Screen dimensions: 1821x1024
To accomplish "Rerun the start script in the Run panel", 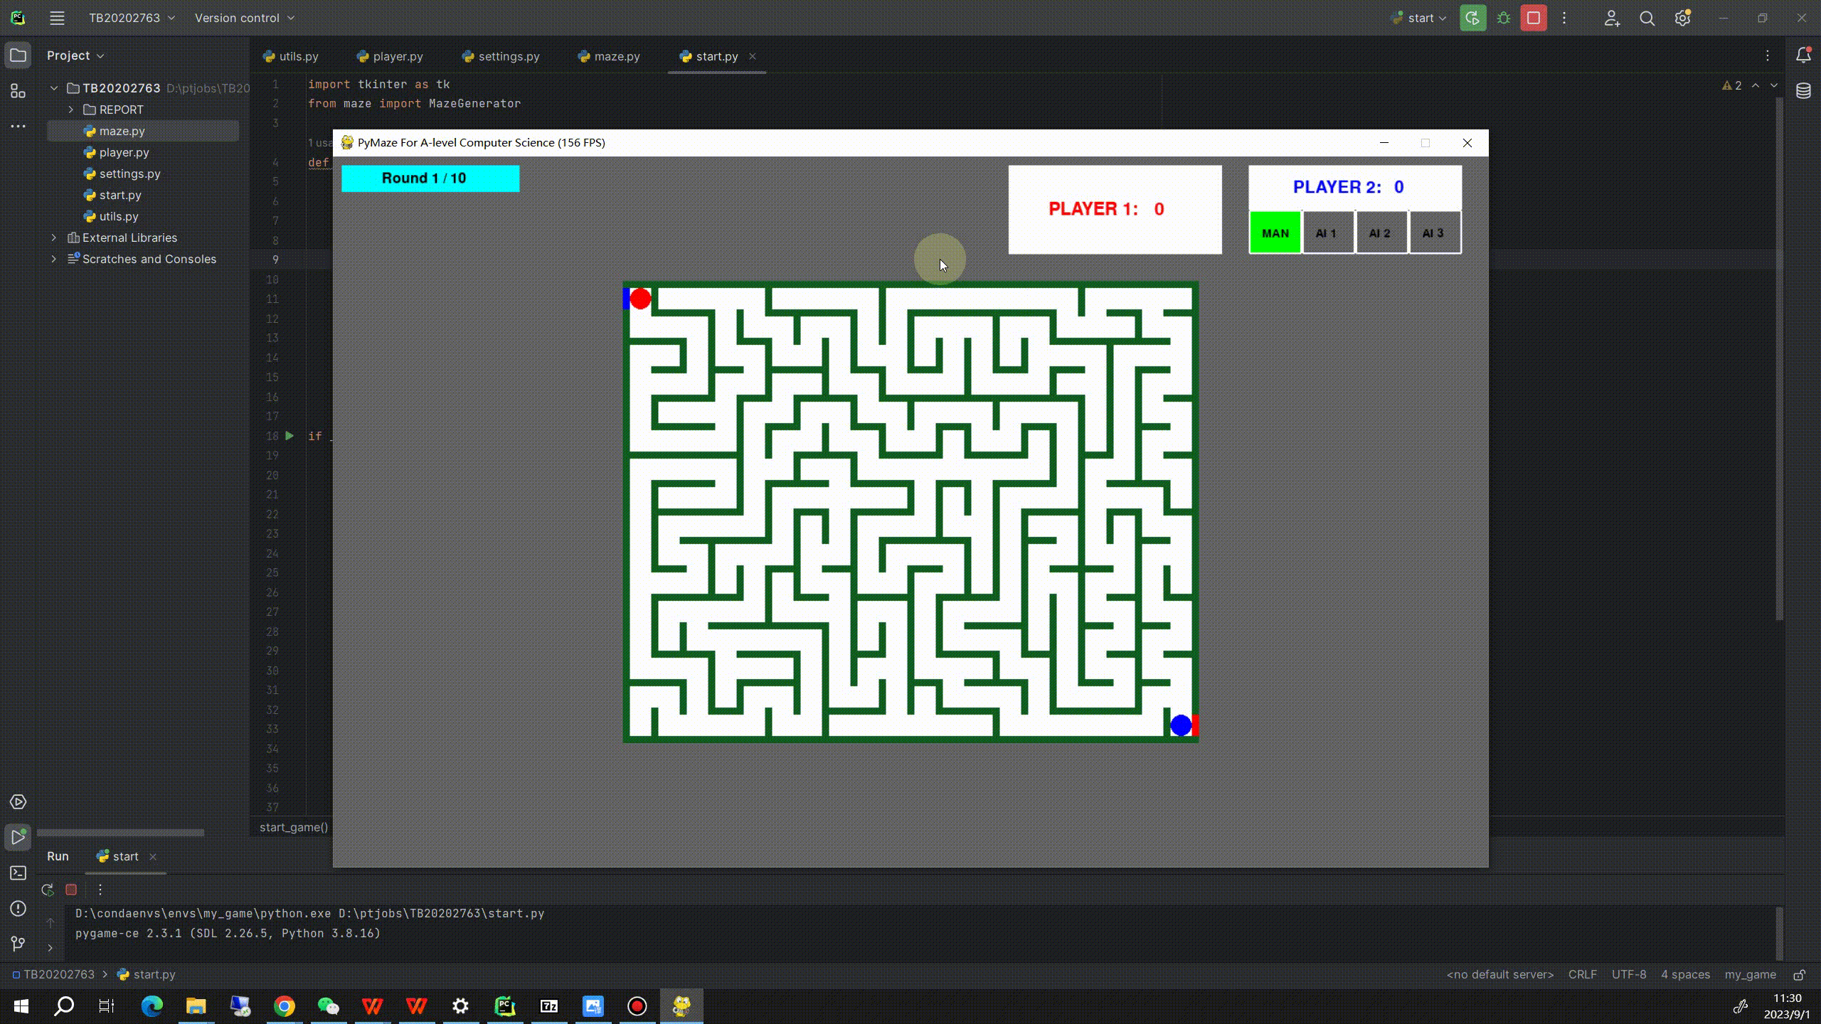I will coord(47,890).
